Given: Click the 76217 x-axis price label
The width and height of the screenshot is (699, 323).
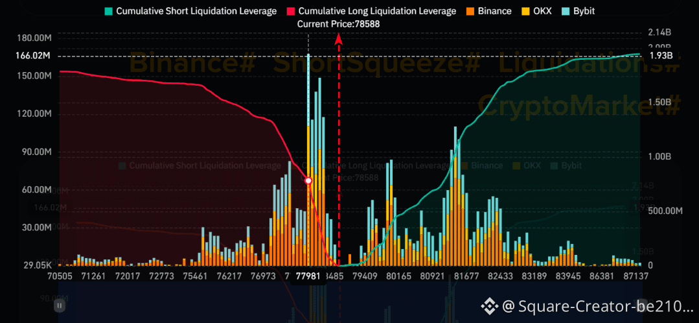Looking at the screenshot, I should click(x=229, y=276).
